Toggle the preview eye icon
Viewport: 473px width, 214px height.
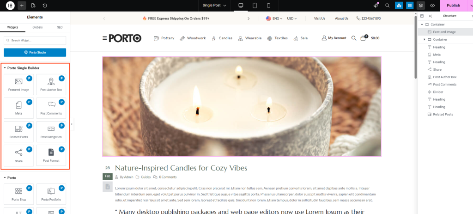(432, 6)
